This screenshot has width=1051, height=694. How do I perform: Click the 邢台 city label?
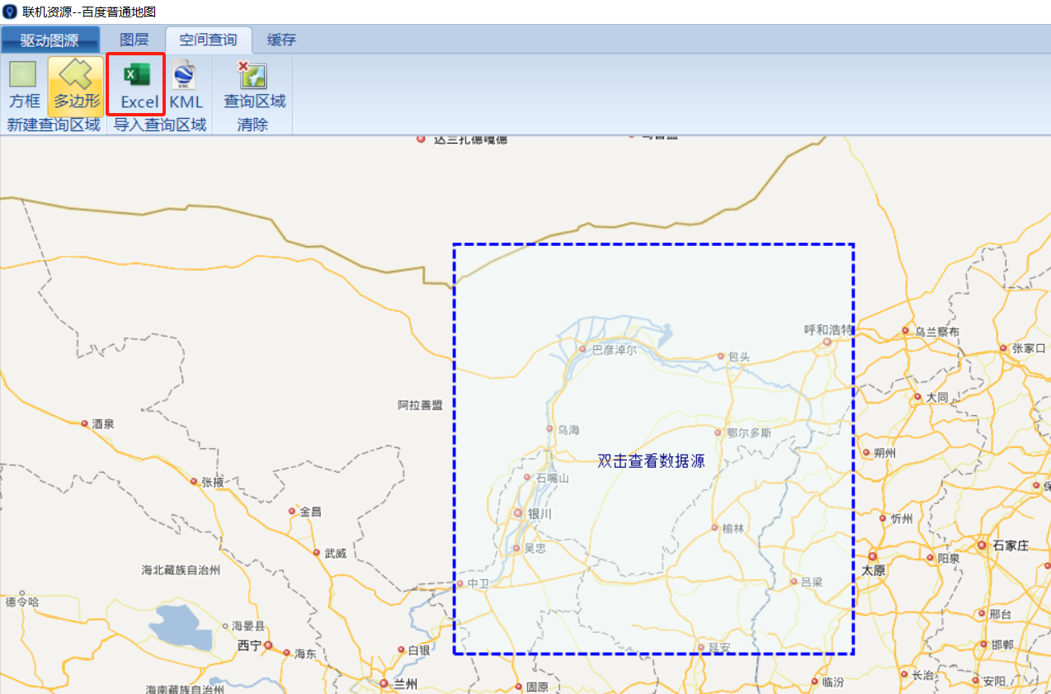click(x=1000, y=614)
